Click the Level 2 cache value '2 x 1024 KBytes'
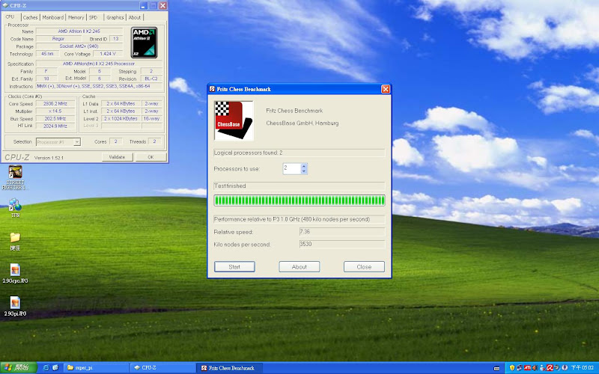Screen dimensions: 599x374 [x=121, y=119]
